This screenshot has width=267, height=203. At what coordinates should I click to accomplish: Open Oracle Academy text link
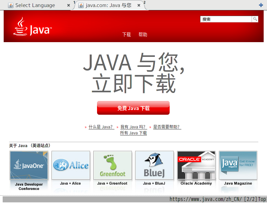point(196,183)
